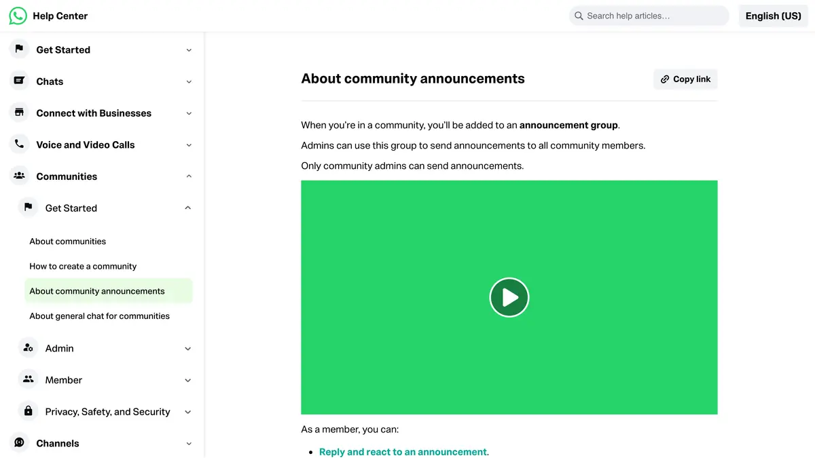Expand the Connect with Businesses chevron
The image size is (815, 458).
tap(189, 113)
